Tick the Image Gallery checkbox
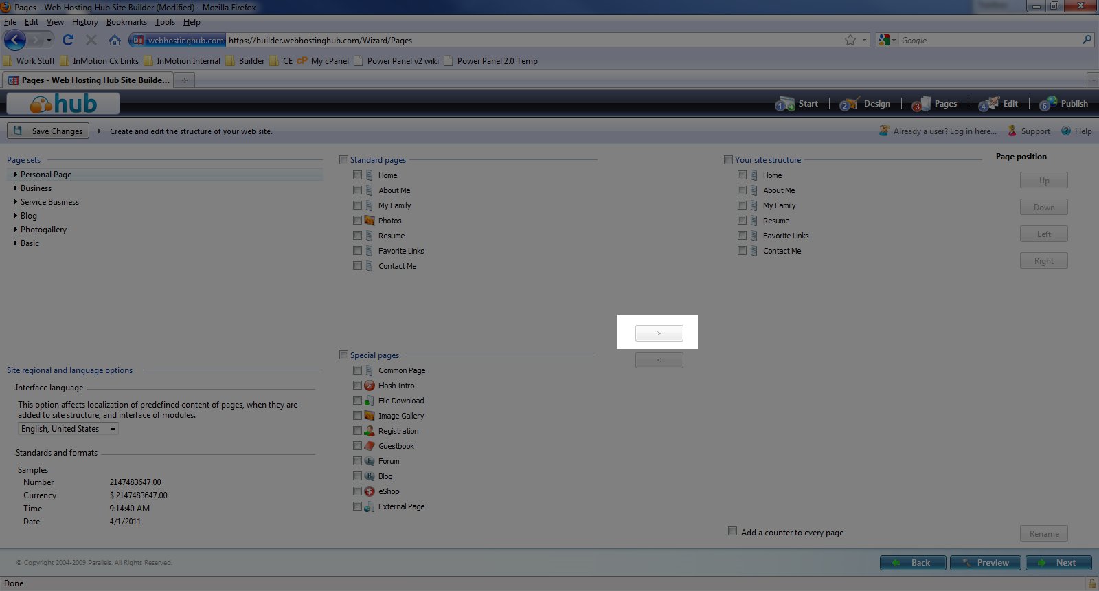This screenshot has width=1099, height=591. tap(357, 416)
